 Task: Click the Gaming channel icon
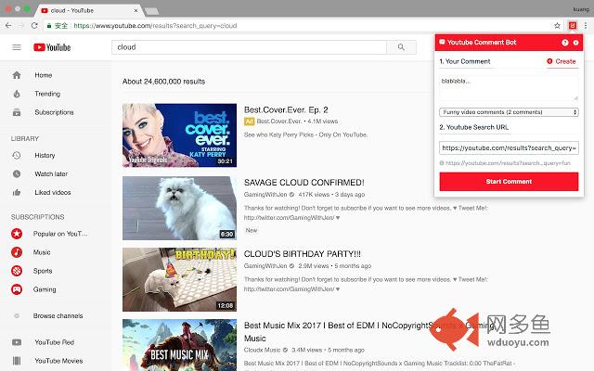coord(17,289)
